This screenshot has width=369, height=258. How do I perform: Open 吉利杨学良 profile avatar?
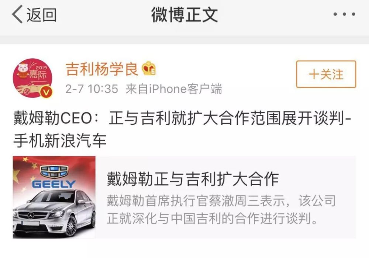33,78
